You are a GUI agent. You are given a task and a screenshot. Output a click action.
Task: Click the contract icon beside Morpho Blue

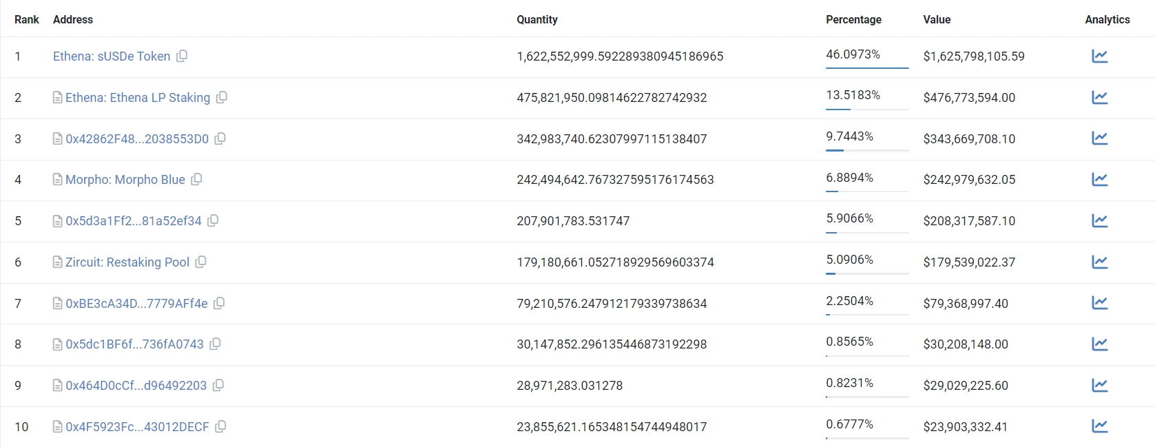(x=58, y=180)
